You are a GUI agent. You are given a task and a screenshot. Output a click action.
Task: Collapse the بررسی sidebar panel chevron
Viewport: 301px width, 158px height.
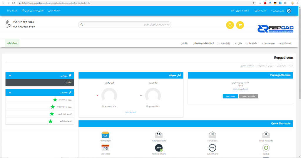point(10,75)
